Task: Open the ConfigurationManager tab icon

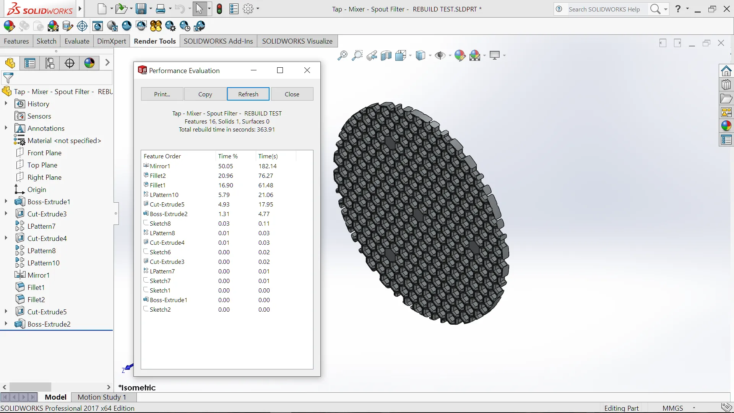Action: (x=50, y=63)
